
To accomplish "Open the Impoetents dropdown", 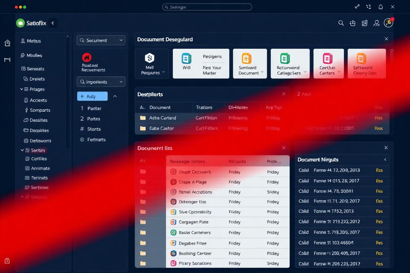I will (101, 82).
